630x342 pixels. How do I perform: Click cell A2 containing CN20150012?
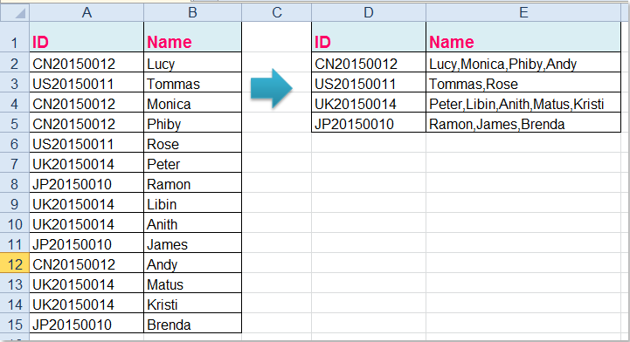coord(87,63)
